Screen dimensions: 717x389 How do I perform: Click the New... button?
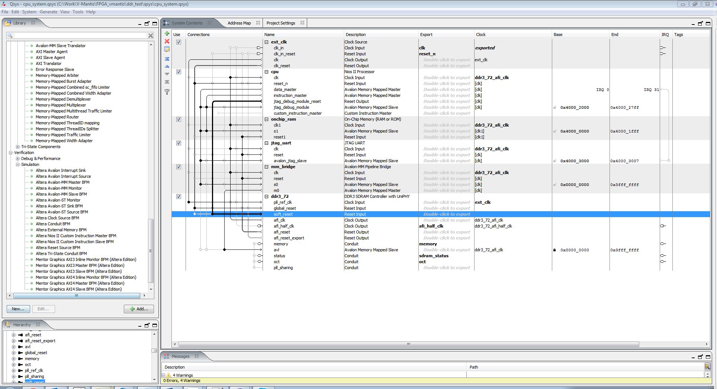click(x=18, y=309)
